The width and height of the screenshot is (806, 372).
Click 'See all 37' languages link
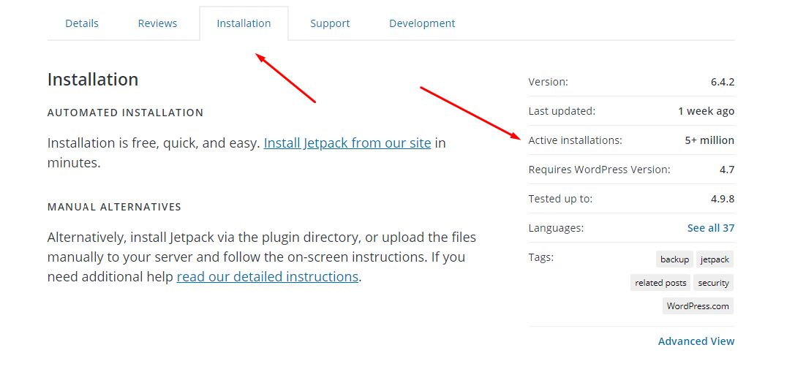click(x=711, y=228)
